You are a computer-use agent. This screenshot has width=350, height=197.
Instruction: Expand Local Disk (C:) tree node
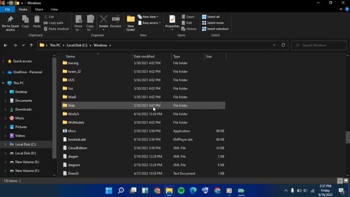coord(5,144)
